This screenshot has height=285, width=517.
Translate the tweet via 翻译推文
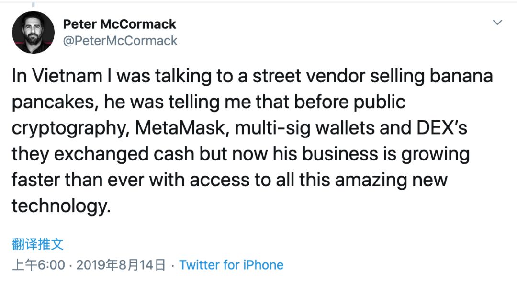37,244
